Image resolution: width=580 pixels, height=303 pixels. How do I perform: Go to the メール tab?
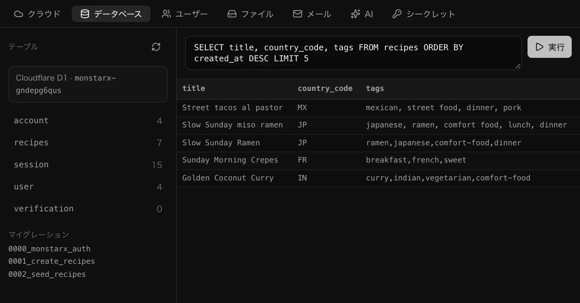[x=312, y=14]
